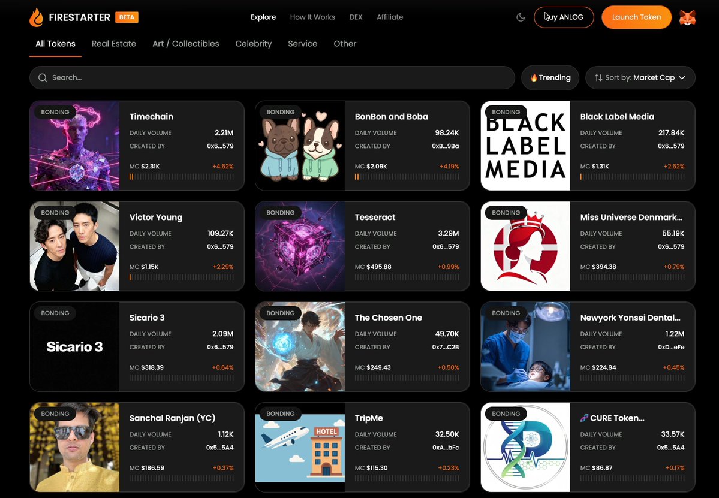719x498 pixels.
Task: Open the CURE Token DNA thumbnail
Action: [x=525, y=447]
